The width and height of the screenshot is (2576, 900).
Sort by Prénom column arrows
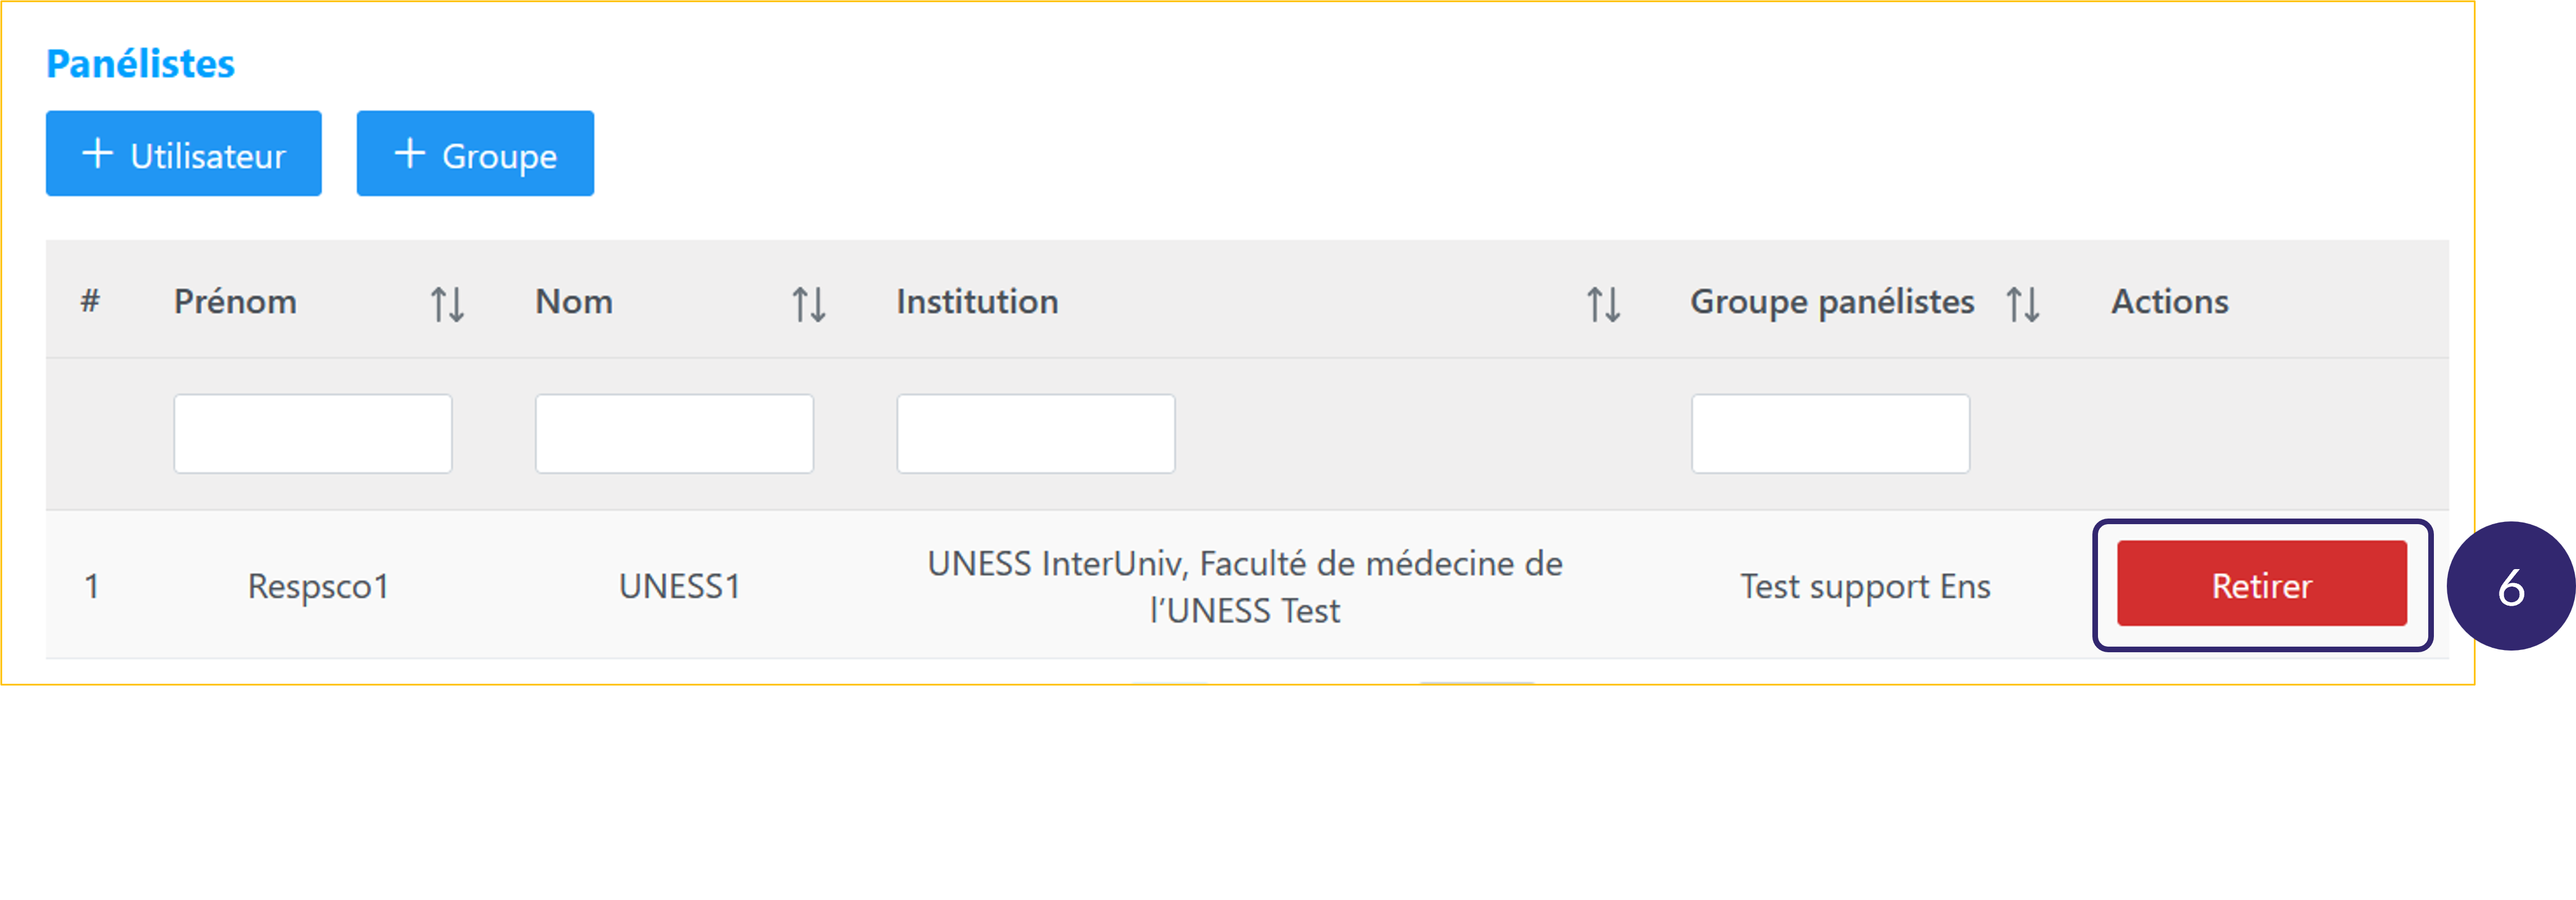(x=447, y=303)
